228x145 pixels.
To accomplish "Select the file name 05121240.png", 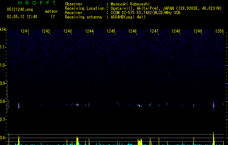I will 20,9.
